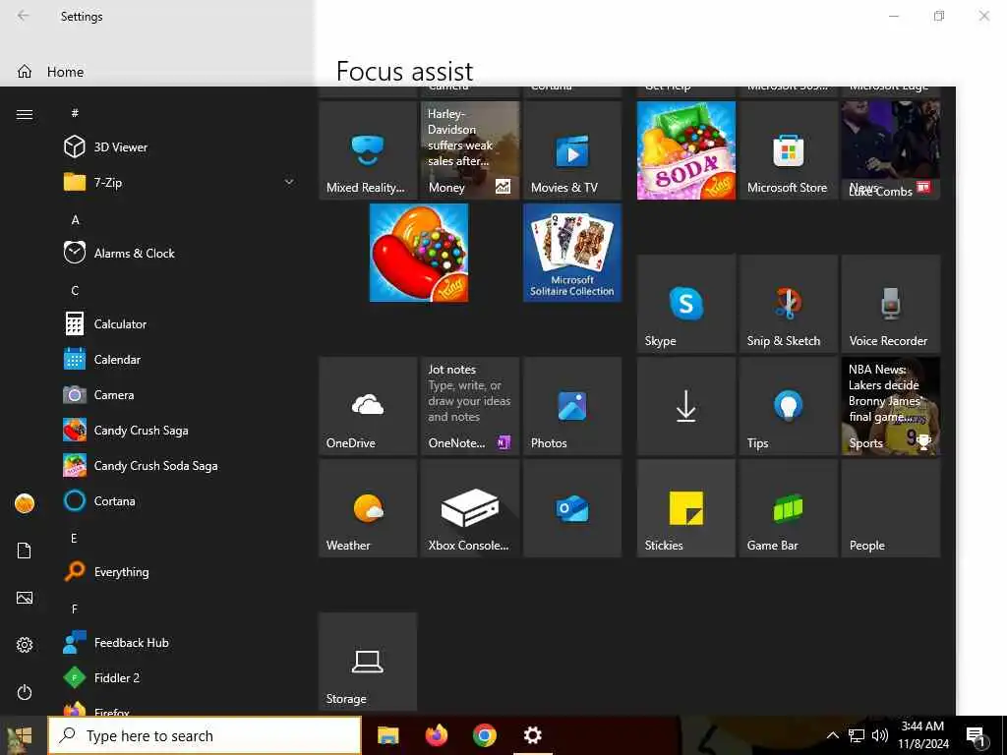Open the Mixed Reality Portal tile

(x=368, y=150)
